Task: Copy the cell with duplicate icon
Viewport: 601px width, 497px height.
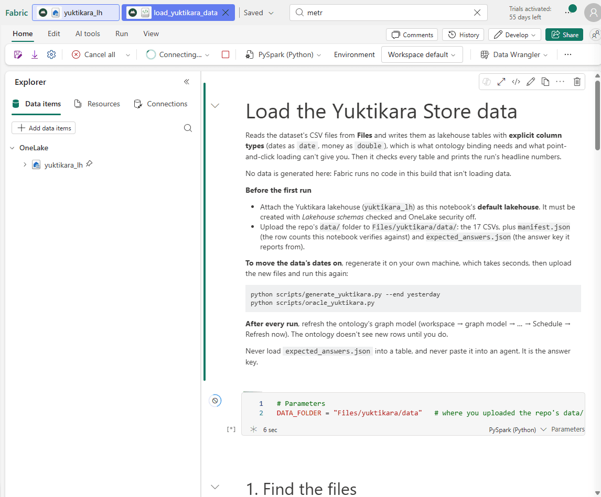Action: pyautogui.click(x=545, y=82)
